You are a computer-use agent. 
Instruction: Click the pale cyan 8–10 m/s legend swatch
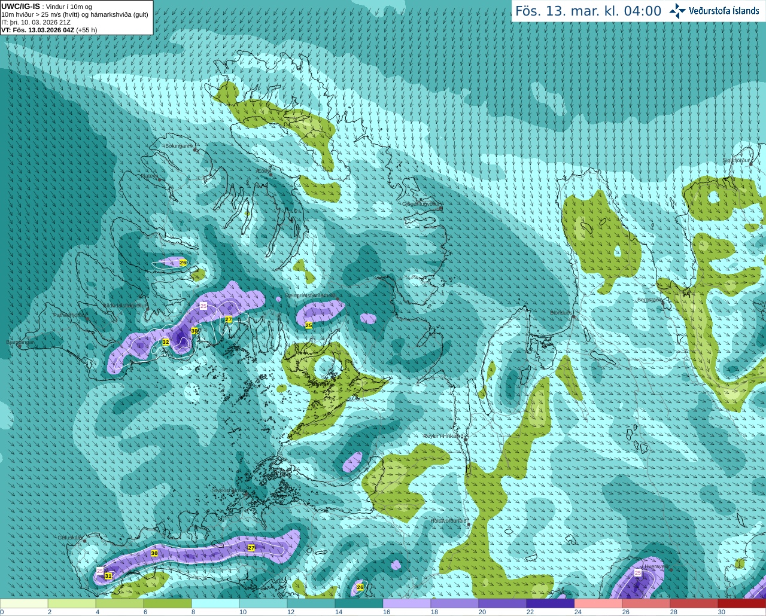pos(215,603)
